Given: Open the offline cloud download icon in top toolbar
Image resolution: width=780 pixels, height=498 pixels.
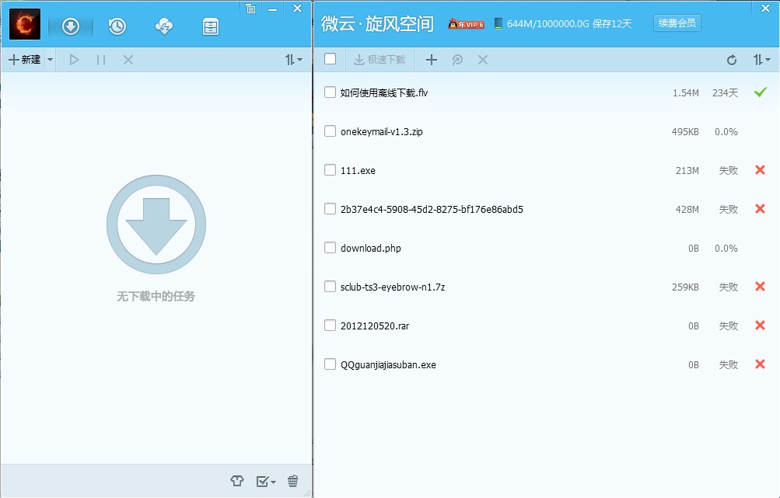Looking at the screenshot, I should point(164,26).
